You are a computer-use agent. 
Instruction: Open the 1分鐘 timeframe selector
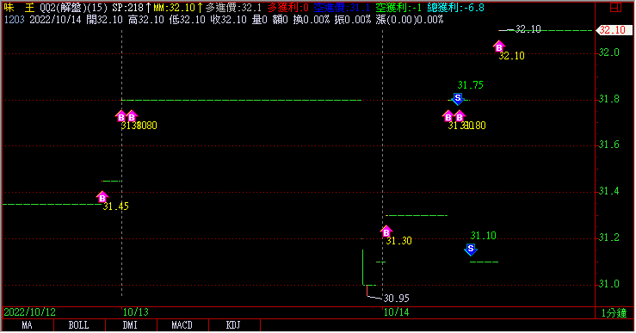coord(614,313)
